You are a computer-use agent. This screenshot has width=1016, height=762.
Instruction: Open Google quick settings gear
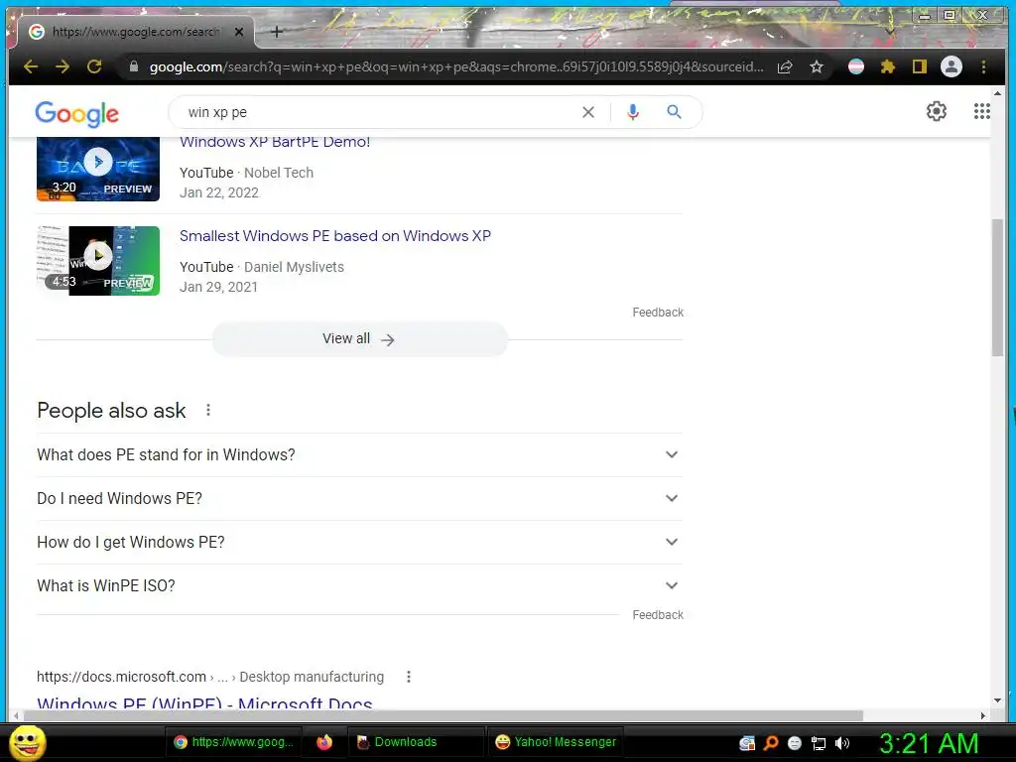point(937,111)
